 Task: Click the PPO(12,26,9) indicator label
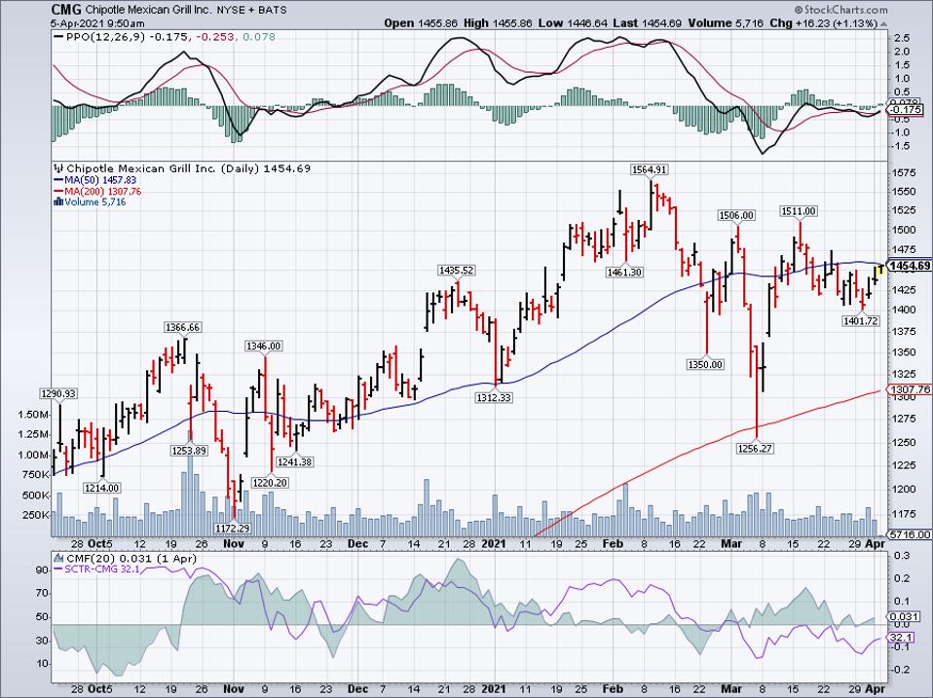tap(106, 37)
